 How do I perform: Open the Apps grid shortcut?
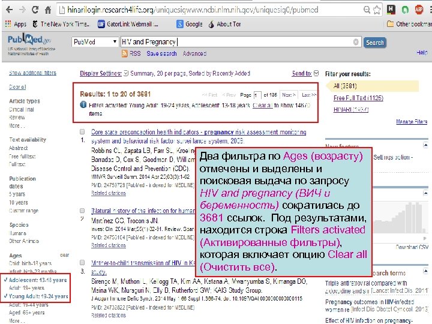[x=16, y=24]
